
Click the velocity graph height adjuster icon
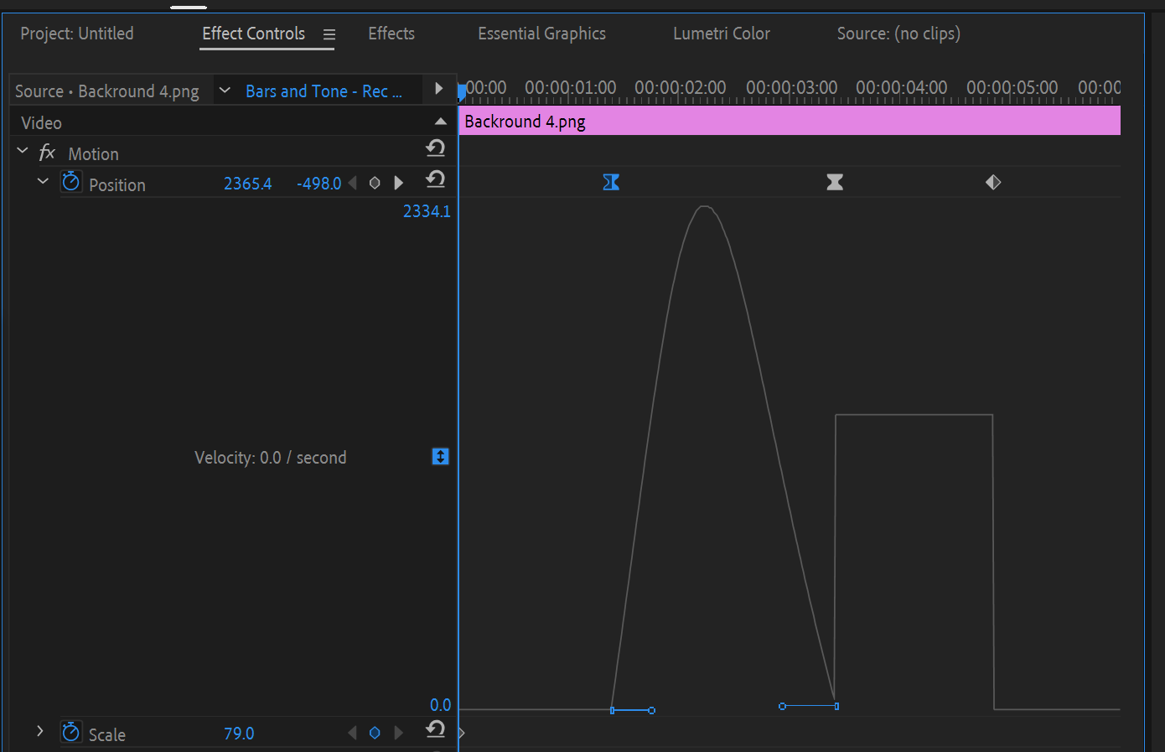[440, 456]
